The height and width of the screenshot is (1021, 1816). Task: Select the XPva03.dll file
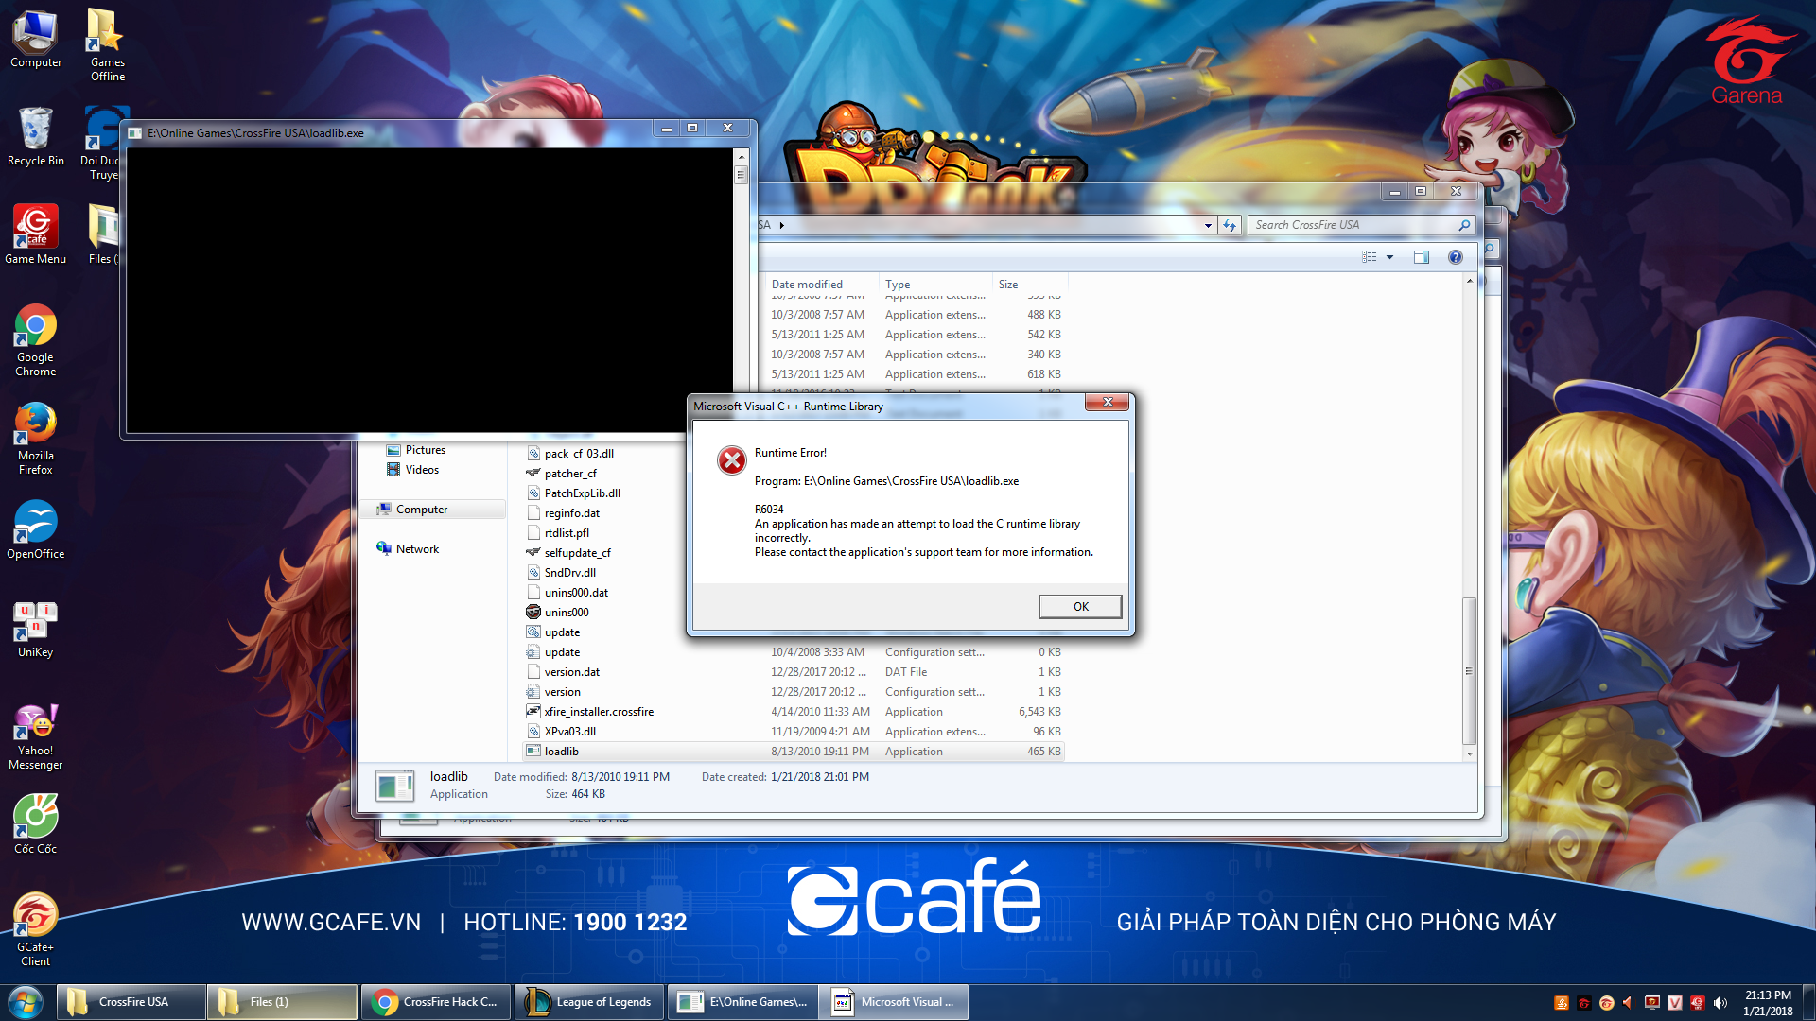point(569,732)
